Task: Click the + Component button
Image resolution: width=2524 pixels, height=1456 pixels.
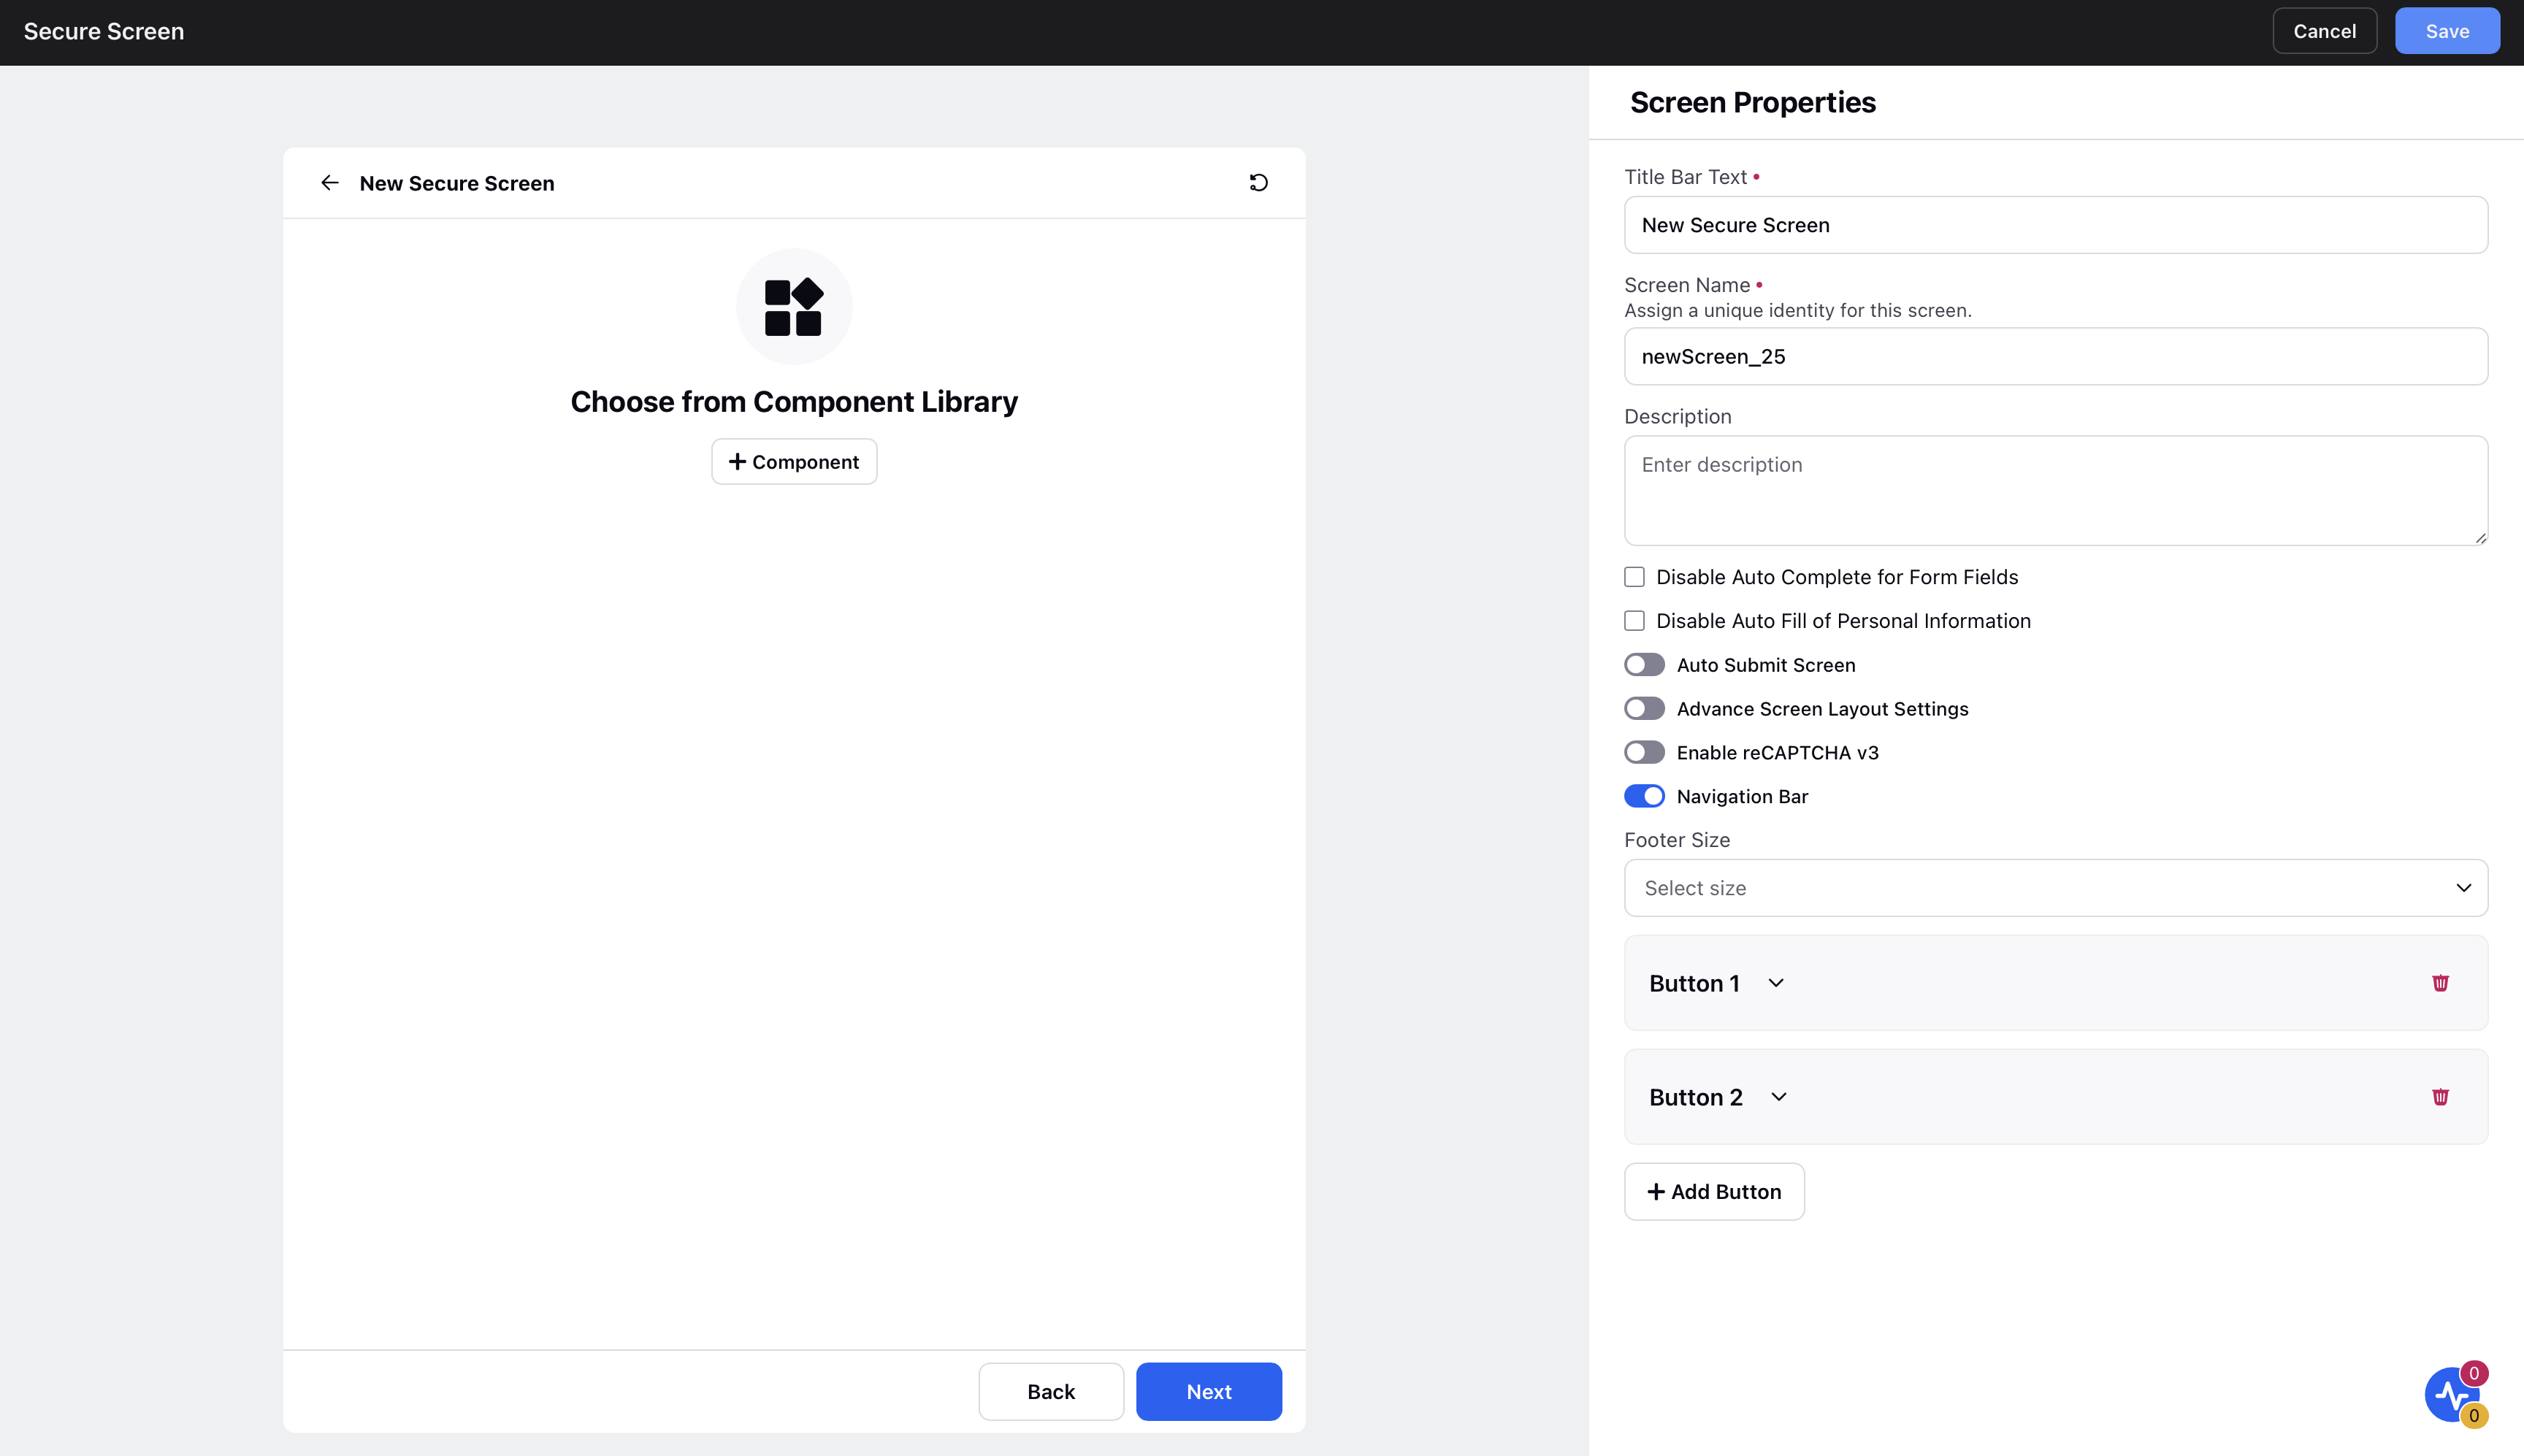Action: [794, 462]
